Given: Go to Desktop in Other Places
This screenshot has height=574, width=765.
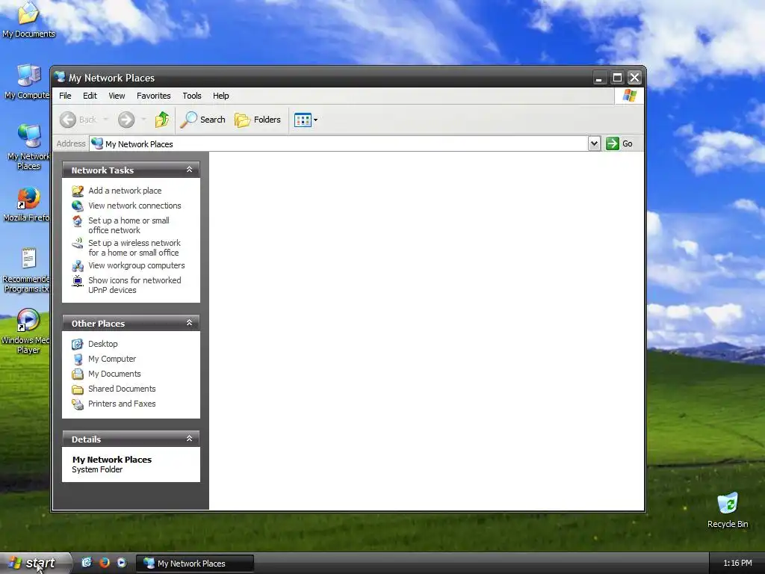Looking at the screenshot, I should [x=103, y=344].
